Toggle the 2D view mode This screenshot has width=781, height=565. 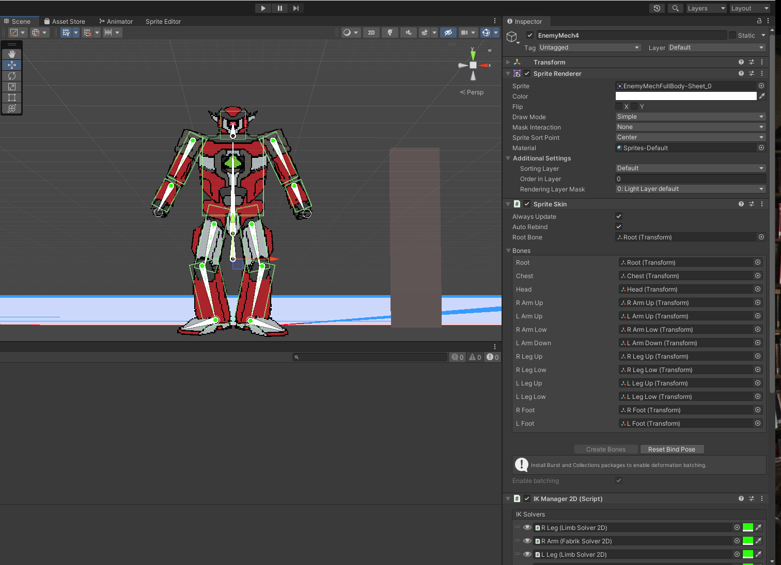371,33
